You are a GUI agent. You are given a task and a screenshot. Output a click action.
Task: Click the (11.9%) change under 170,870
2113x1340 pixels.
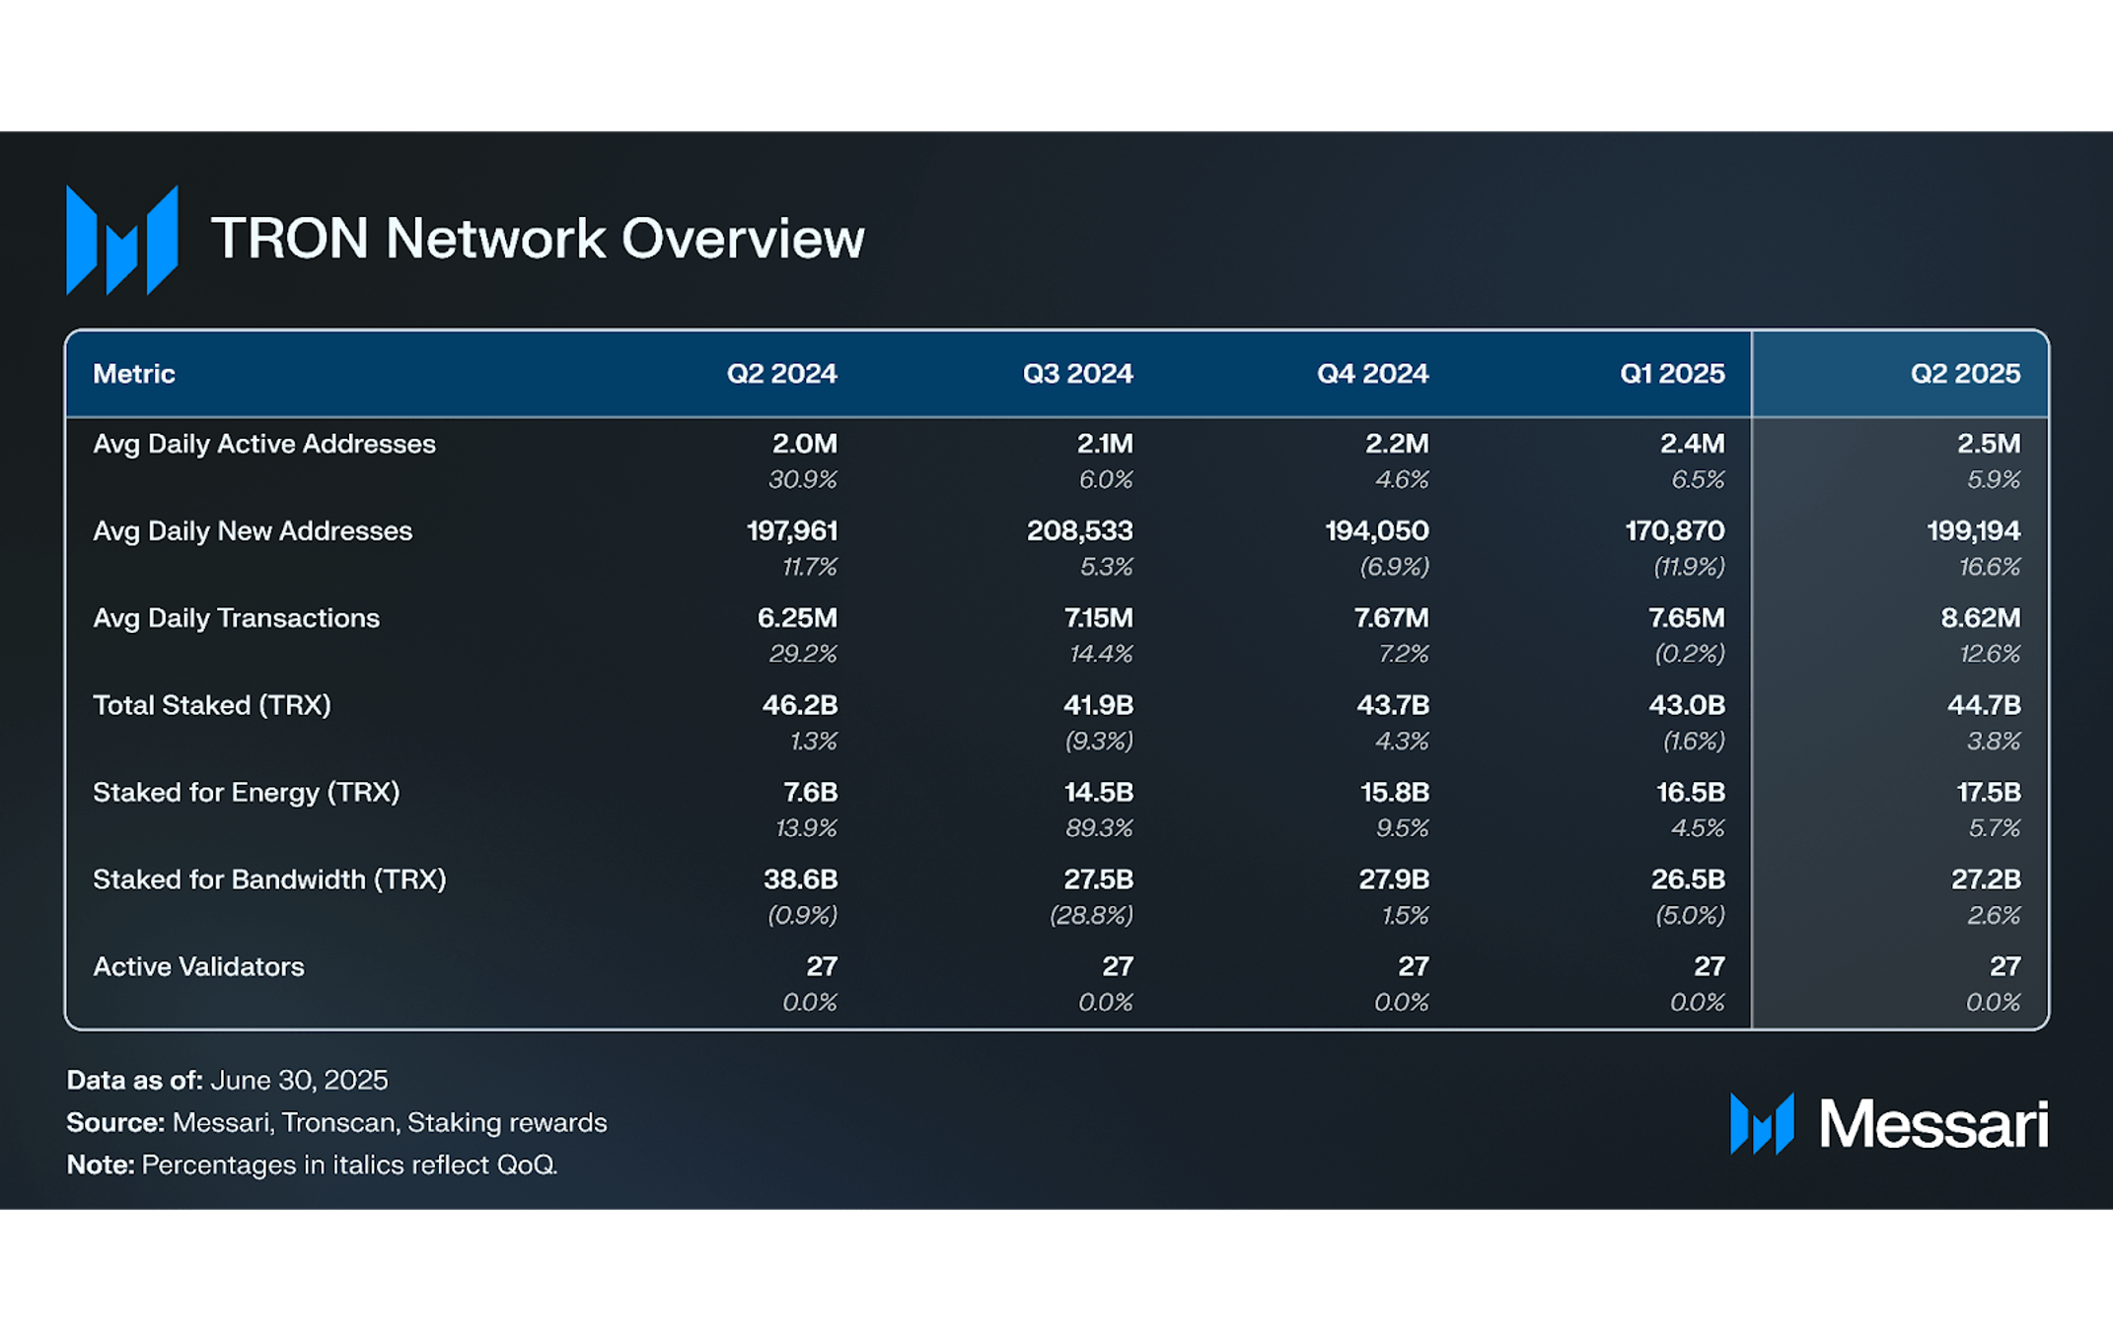tap(1689, 567)
